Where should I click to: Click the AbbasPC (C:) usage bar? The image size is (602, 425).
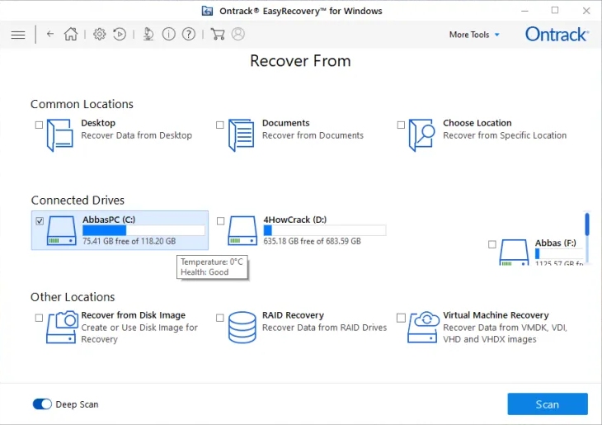pos(143,230)
